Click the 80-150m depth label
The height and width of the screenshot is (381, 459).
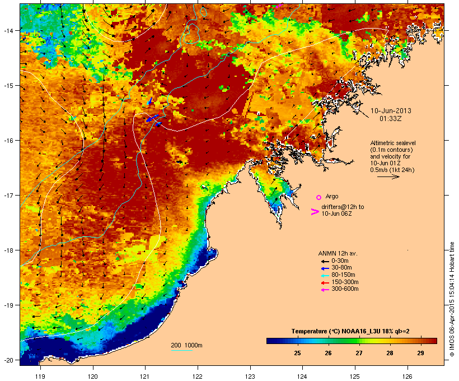pos(343,275)
